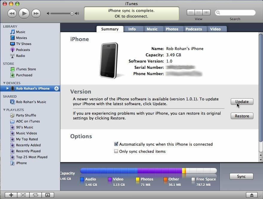Screen dimensions: 263x199
Task: Open the Recently Added playlist
Action: [x=28, y=145]
